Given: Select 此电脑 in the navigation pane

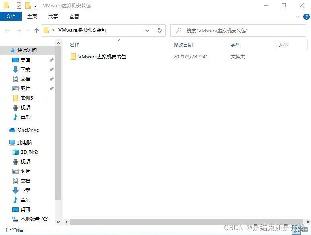Looking at the screenshot, I should point(25,142).
